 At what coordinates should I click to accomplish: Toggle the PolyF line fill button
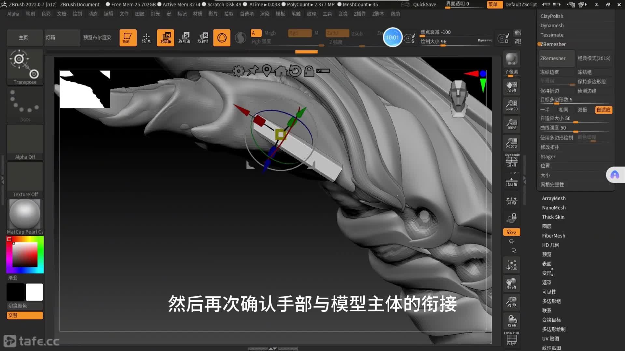[x=511, y=339]
